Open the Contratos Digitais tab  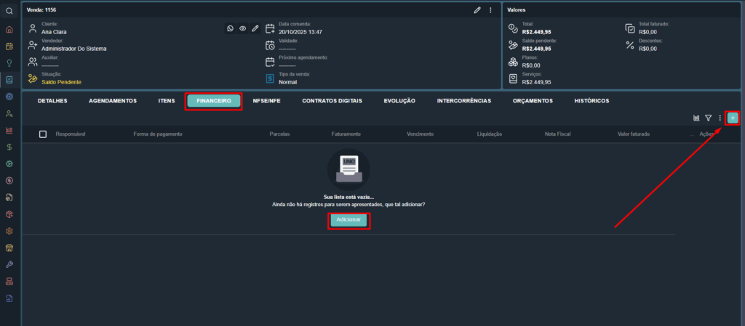(x=332, y=101)
